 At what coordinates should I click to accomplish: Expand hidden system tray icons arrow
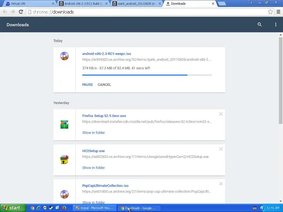click(x=262, y=208)
